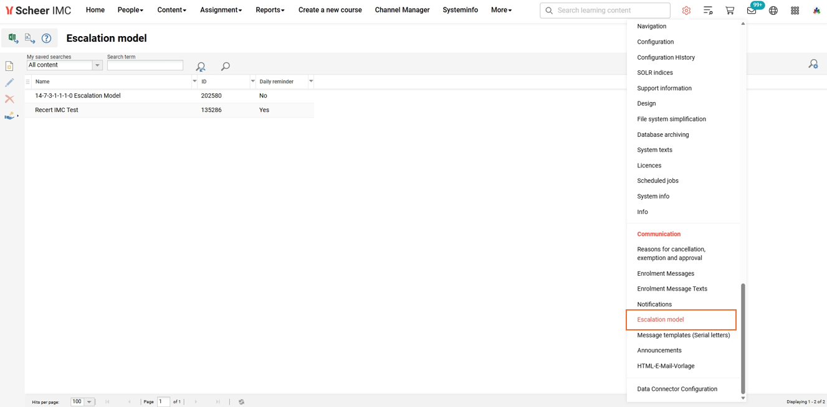Go to the first page arrow

point(107,402)
